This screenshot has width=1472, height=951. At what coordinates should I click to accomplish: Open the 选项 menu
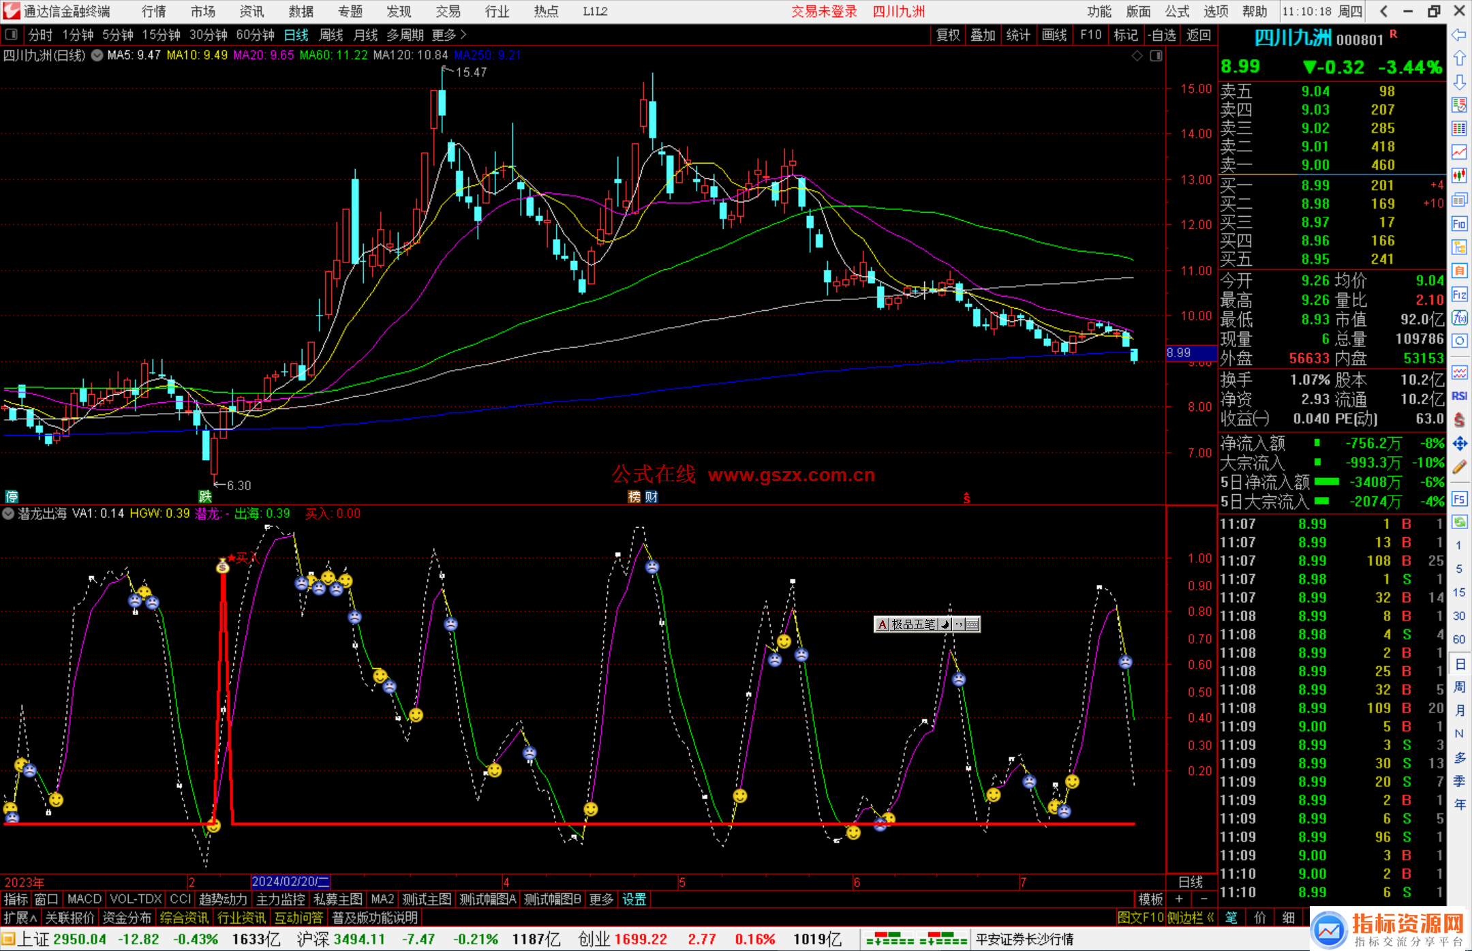[x=1216, y=12]
